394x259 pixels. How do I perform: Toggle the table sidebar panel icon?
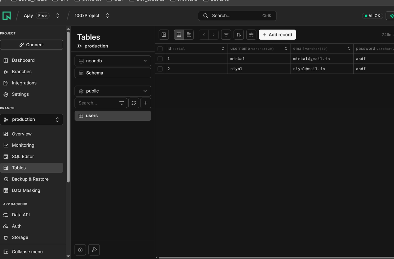(x=164, y=34)
